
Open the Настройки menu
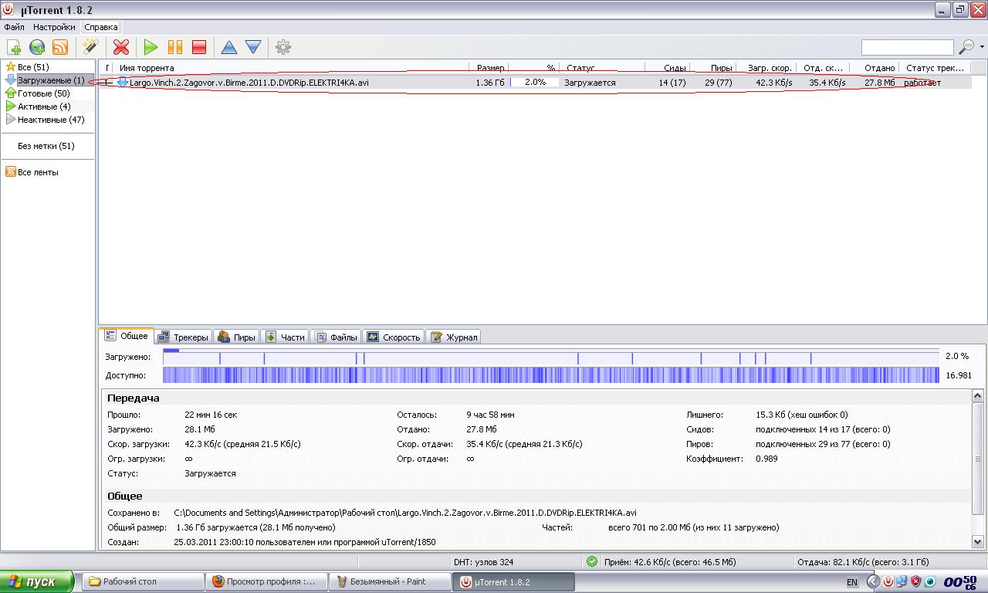(x=54, y=27)
